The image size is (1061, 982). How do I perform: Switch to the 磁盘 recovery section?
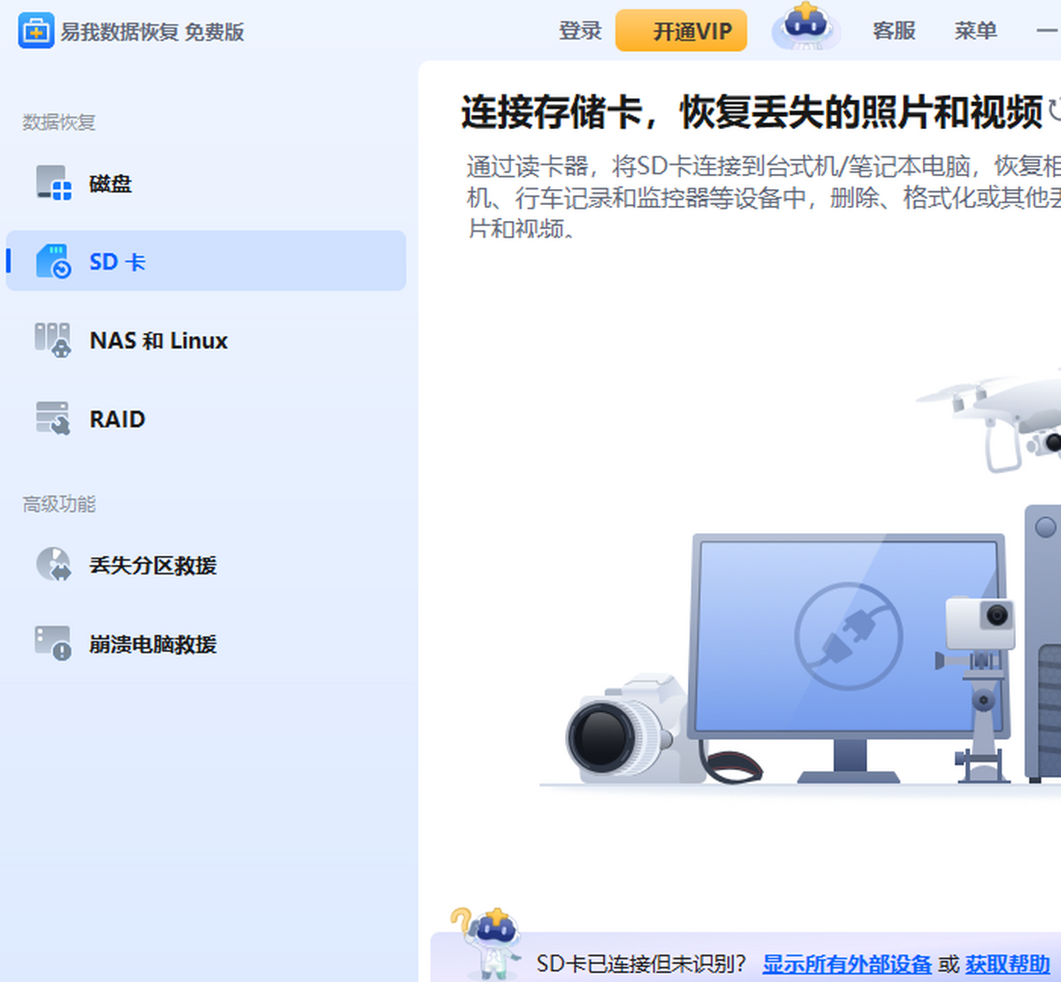point(112,183)
